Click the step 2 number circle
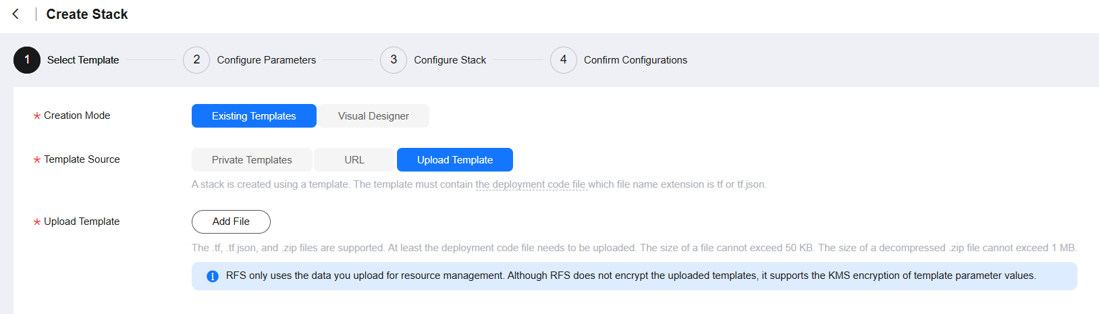Image resolution: width=1099 pixels, height=314 pixels. 196,60
